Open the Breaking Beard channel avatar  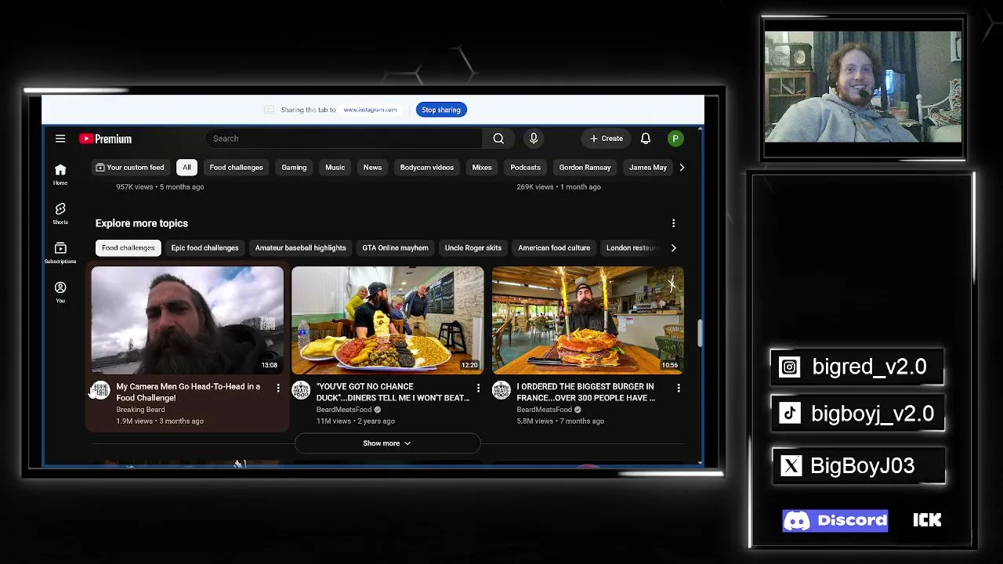tap(100, 390)
